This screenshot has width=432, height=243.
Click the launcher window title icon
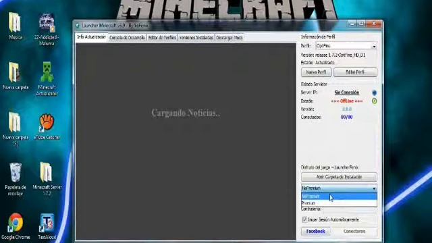78,26
